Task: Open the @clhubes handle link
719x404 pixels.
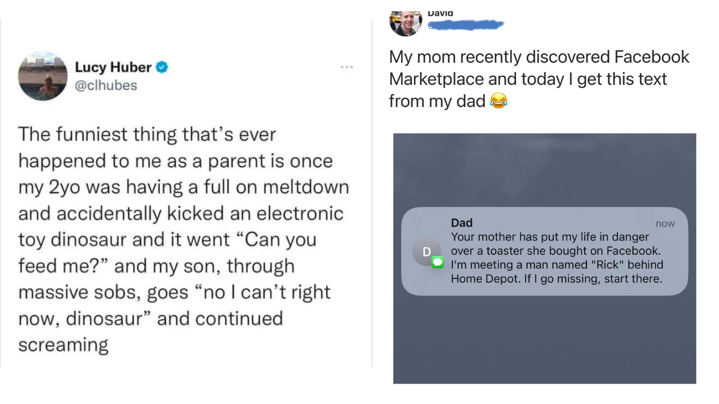Action: (106, 85)
